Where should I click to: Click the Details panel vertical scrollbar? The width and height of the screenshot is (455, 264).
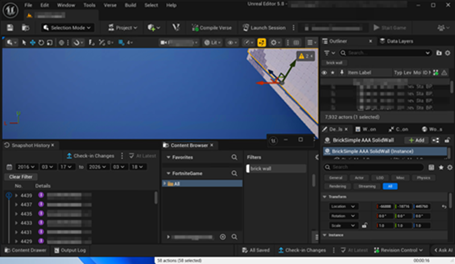coord(450,200)
